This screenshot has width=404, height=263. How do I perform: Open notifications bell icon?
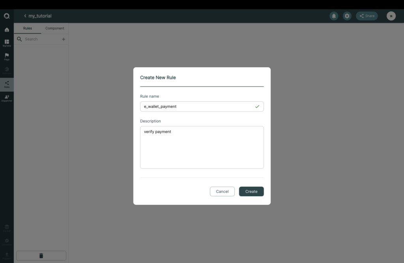(334, 16)
